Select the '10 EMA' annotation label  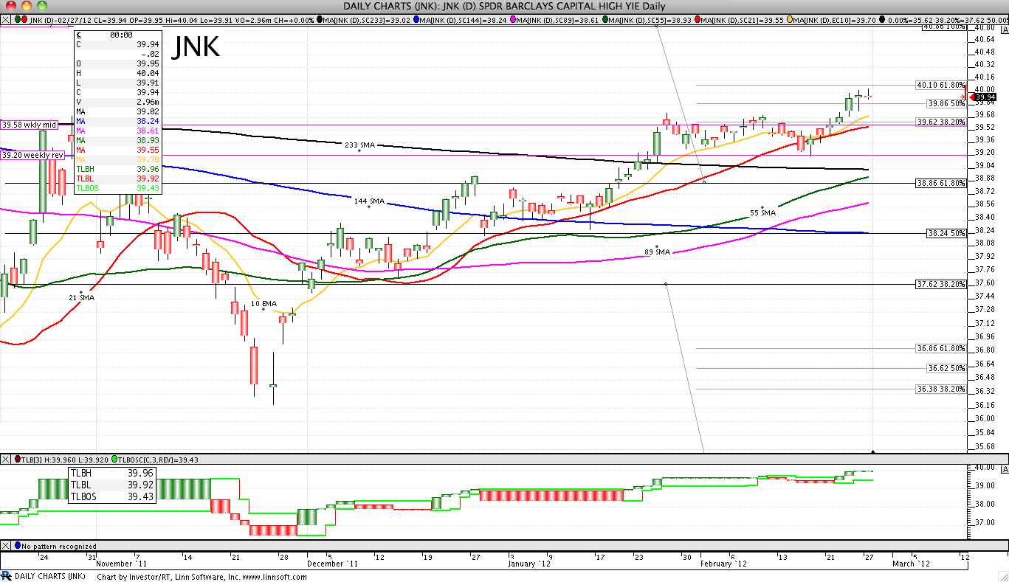coord(264,303)
